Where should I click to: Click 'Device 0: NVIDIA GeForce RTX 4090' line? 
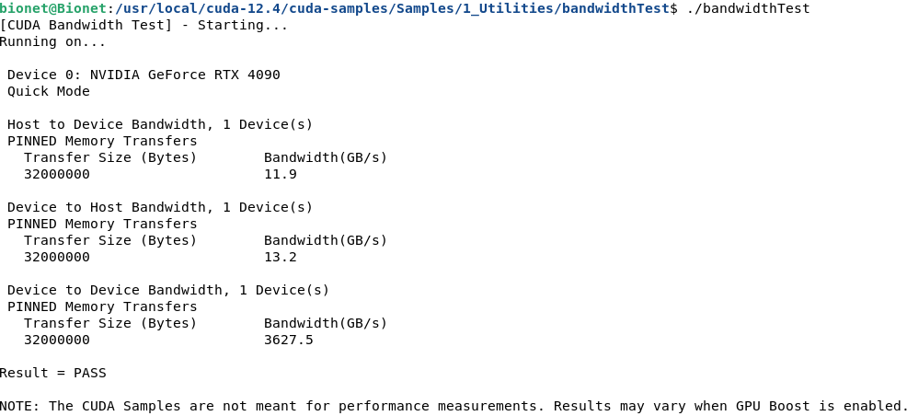(144, 75)
